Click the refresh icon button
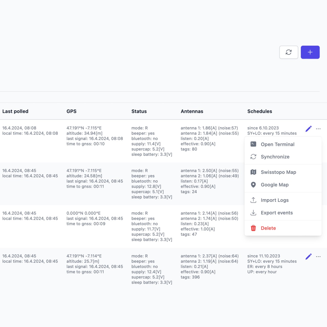327x327 pixels. click(289, 52)
